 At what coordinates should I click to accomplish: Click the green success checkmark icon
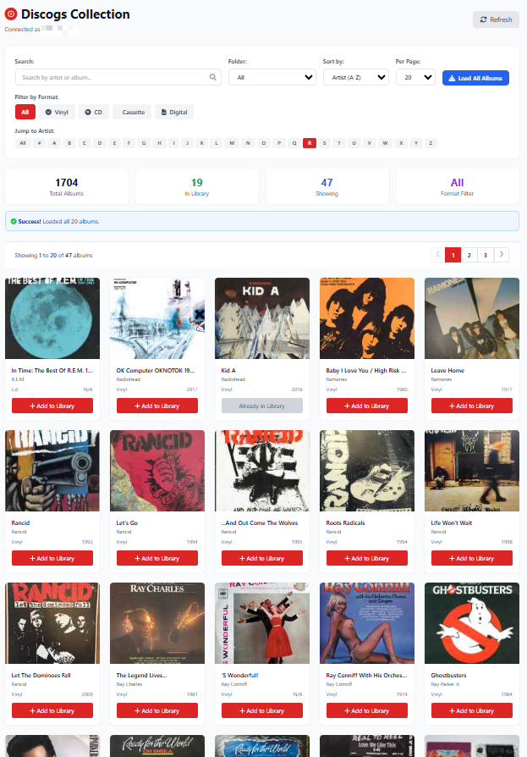point(14,222)
